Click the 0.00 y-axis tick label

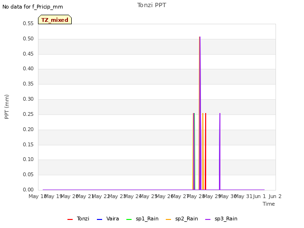point(28,190)
